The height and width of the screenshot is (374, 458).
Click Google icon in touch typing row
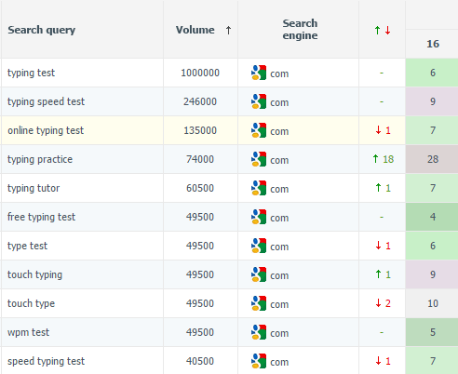(259, 274)
